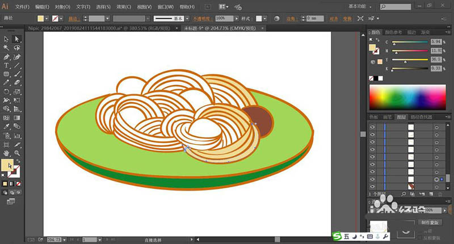Select the Scale tool
The width and height of the screenshot is (454, 244).
pyautogui.click(x=17, y=92)
